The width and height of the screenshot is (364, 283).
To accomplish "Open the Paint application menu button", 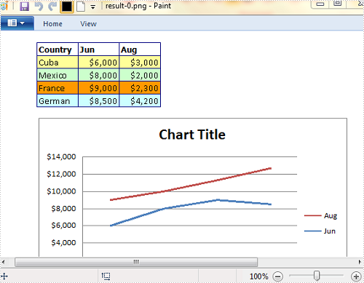I will (x=17, y=23).
